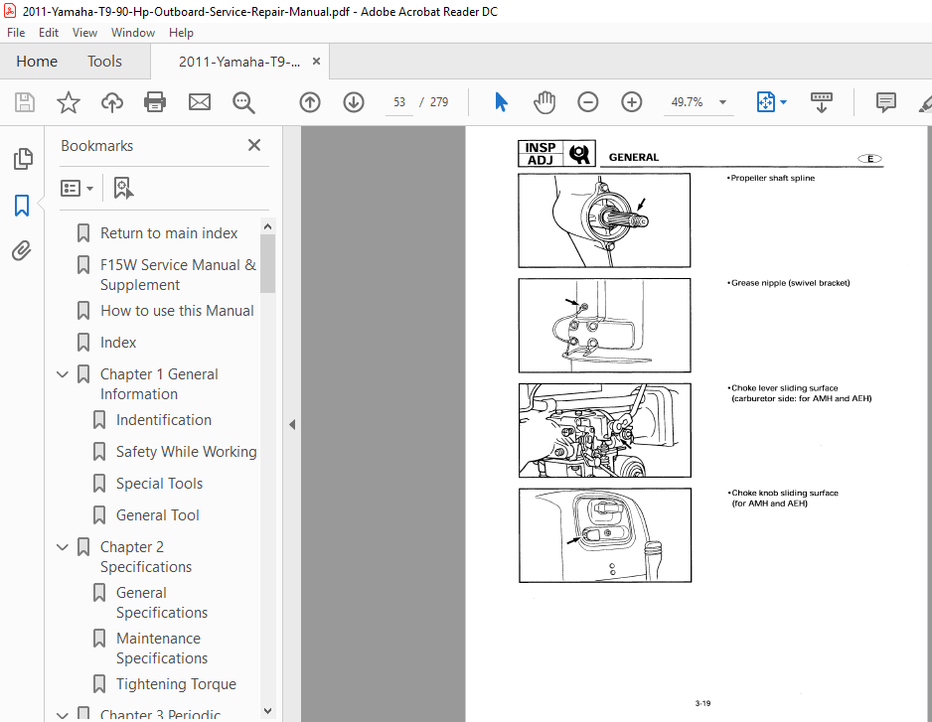The image size is (932, 722).
Task: Send the file by email envelope icon
Action: coord(200,102)
